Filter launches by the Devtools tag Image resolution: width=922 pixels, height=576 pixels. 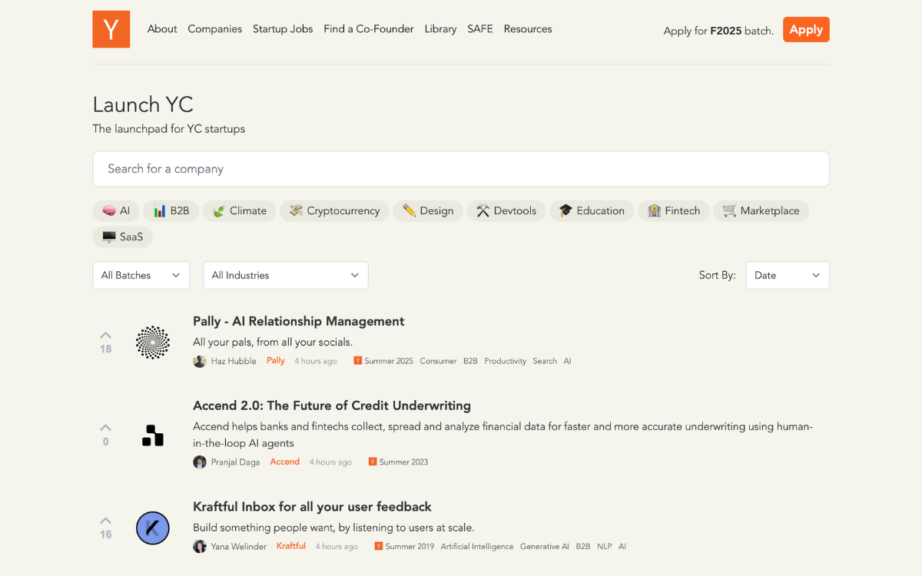coord(506,211)
